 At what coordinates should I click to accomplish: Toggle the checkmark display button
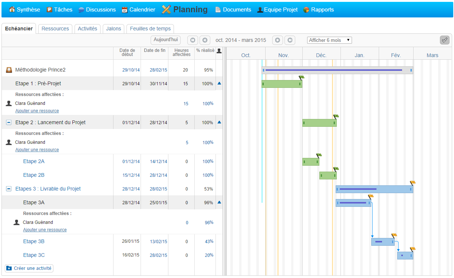pos(444,40)
